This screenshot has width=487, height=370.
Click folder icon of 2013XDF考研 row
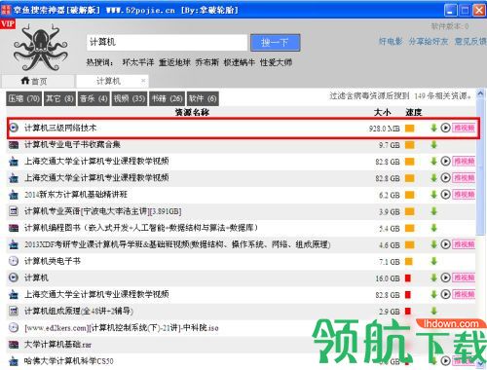14,244
